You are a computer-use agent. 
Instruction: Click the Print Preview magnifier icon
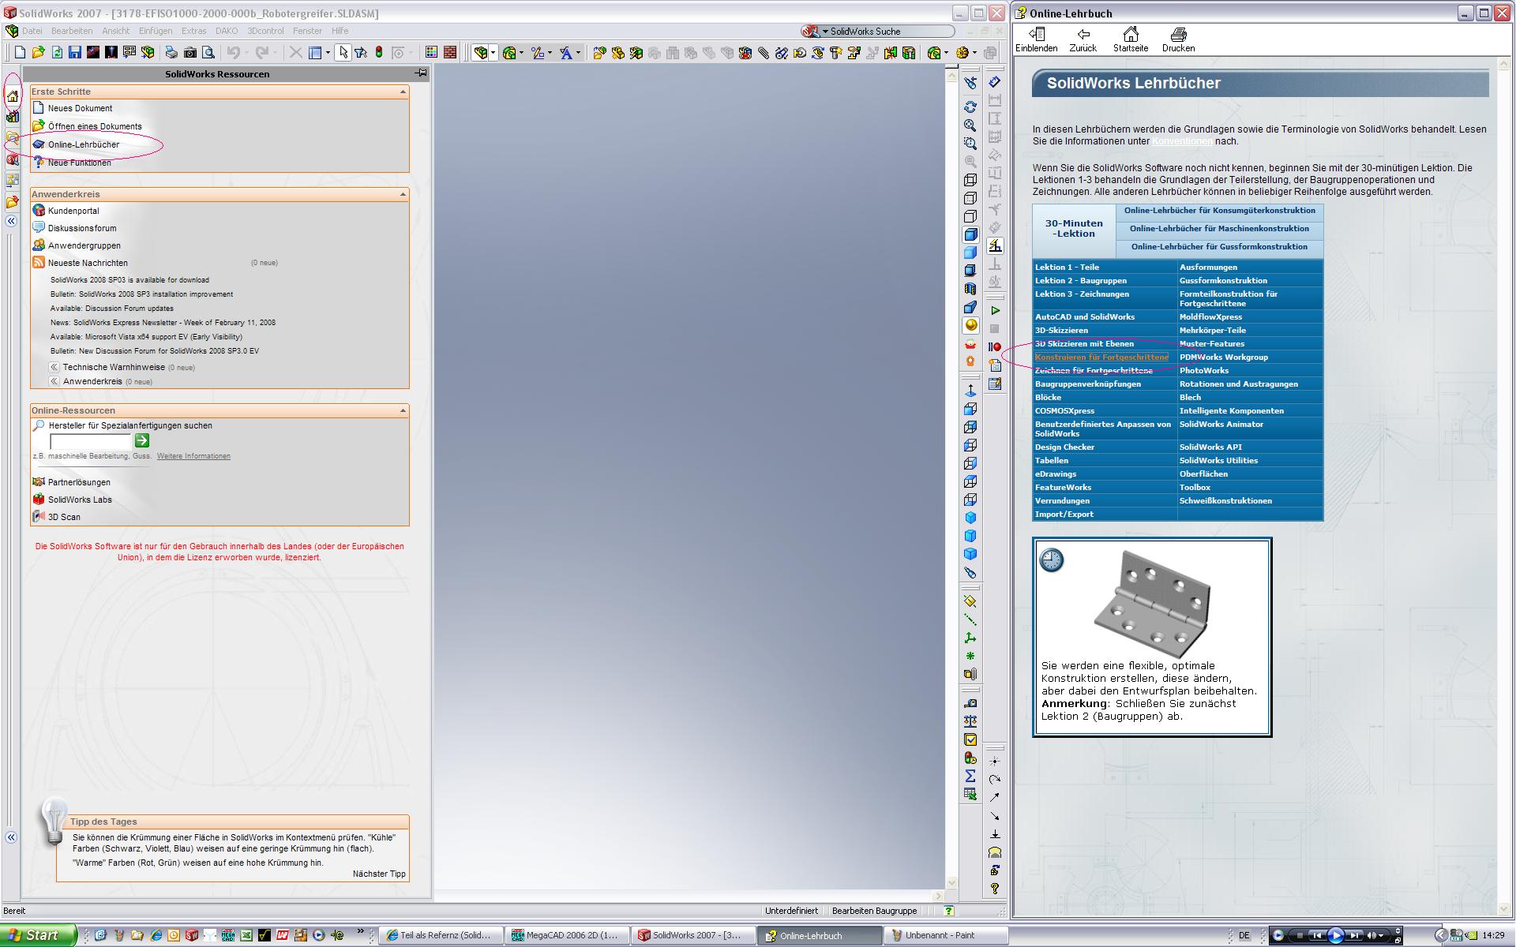coord(208,53)
